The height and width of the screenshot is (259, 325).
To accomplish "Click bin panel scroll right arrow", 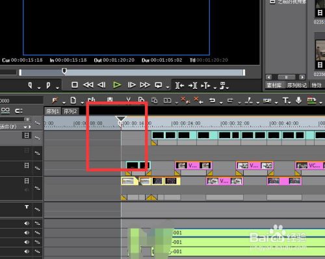I will click(302, 77).
